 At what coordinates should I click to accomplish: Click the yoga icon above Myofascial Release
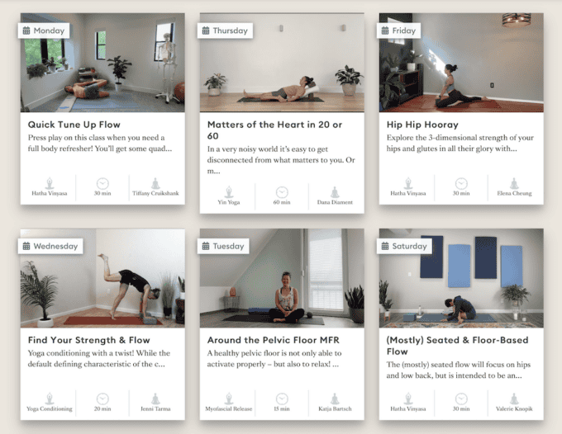click(229, 399)
